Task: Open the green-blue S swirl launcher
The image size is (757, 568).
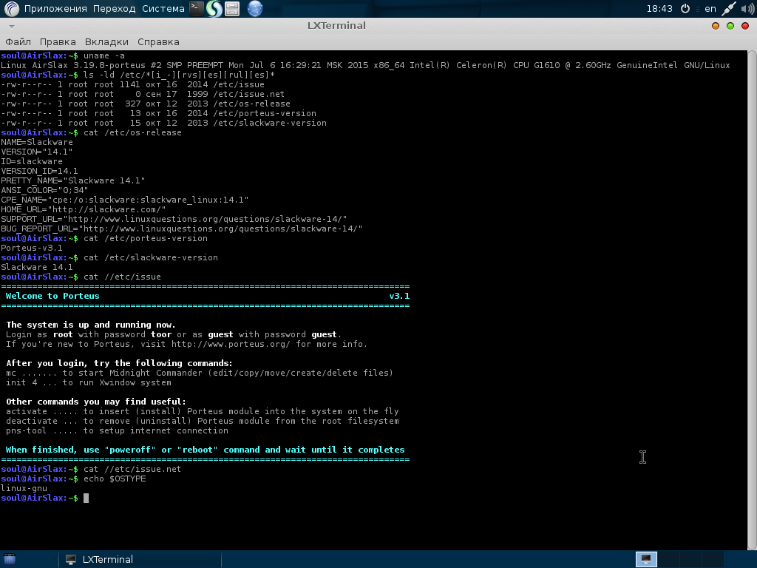Action: click(x=214, y=8)
